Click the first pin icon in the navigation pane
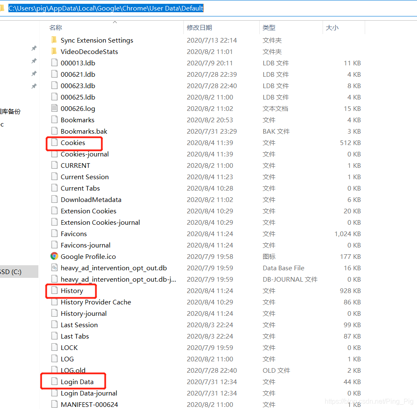Image resolution: width=417 pixels, height=409 pixels. coord(34,48)
